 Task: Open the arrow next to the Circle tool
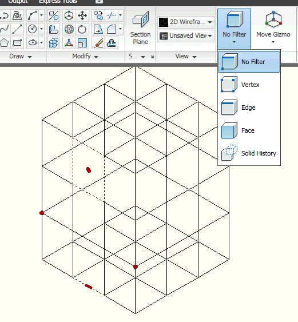click(x=42, y=29)
